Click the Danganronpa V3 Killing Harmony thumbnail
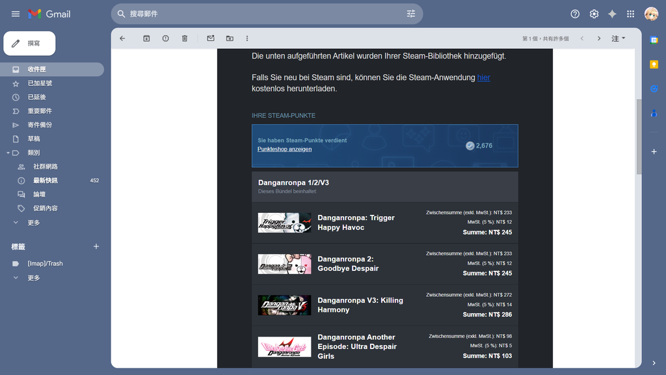This screenshot has width=666, height=375. (x=285, y=305)
